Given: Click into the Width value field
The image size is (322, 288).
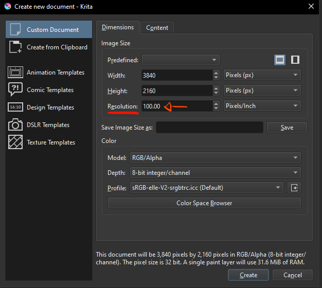Looking at the screenshot, I should point(177,75).
